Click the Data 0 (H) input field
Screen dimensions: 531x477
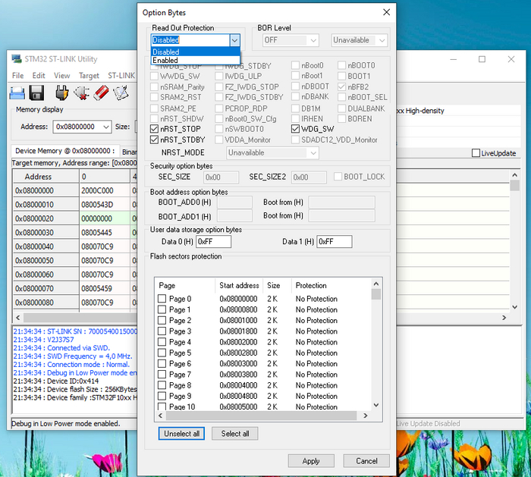[213, 242]
